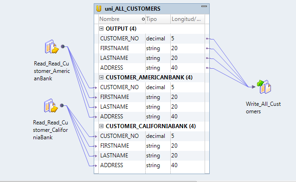Collapse the CUSTOMER_CALIFORNIABANK (4) group
The height and width of the screenshot is (182, 296).
click(x=101, y=126)
